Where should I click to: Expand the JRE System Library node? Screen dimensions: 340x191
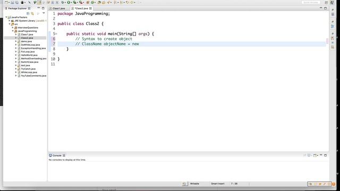(x=10, y=21)
